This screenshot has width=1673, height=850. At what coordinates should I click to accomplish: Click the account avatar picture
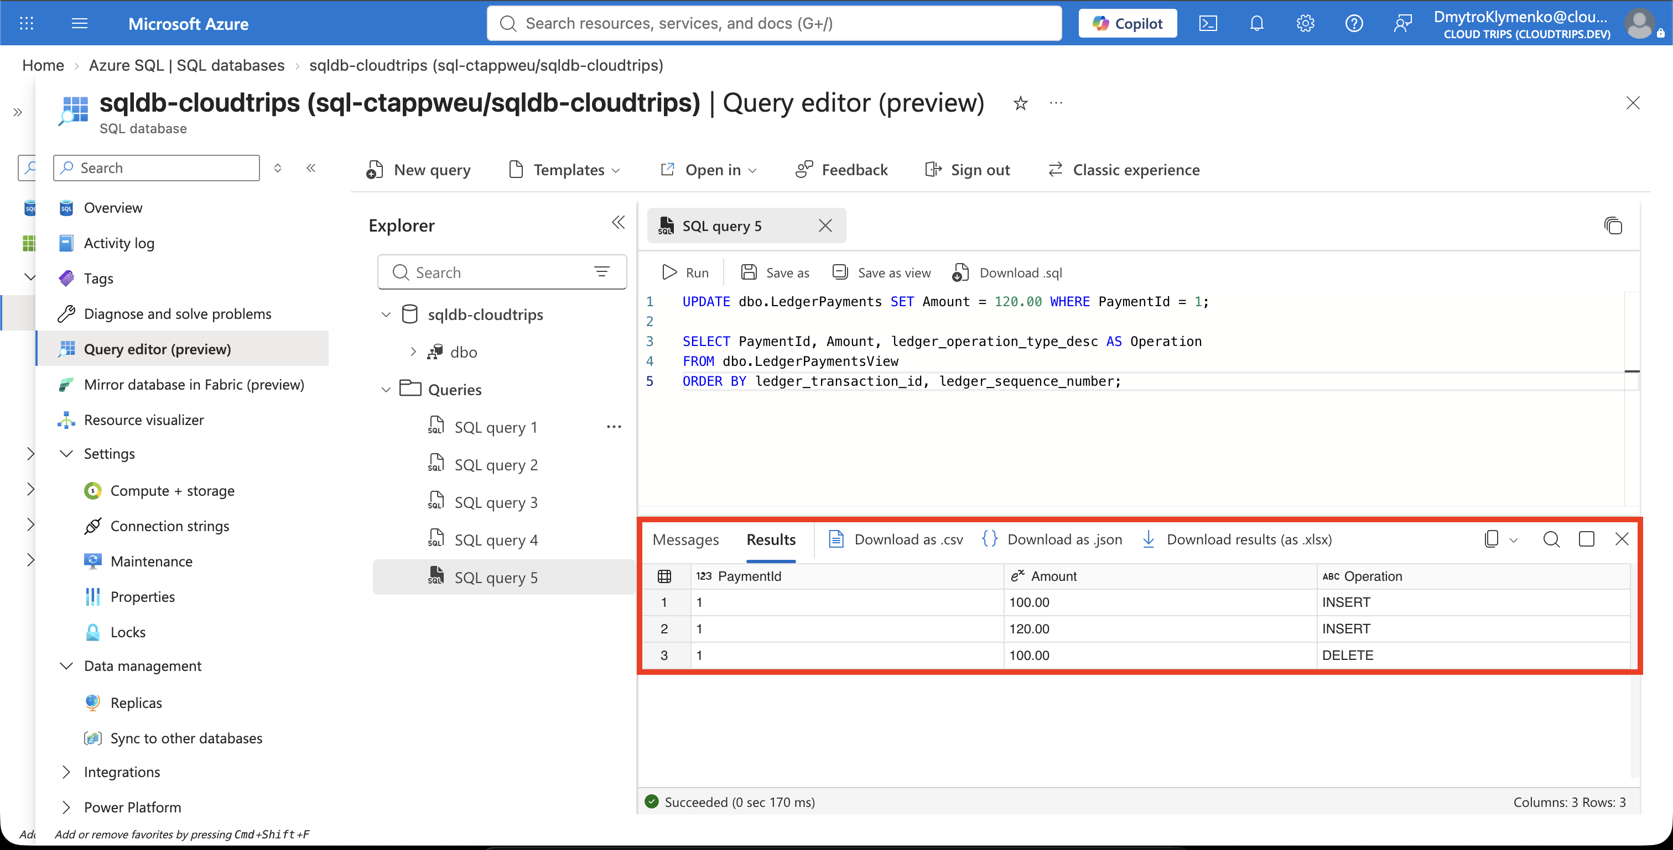click(1639, 23)
